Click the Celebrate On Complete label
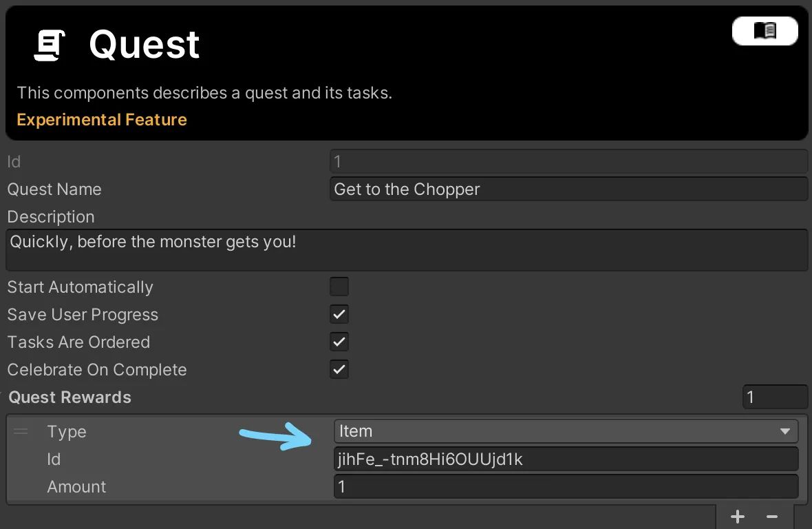This screenshot has height=529, width=812. pyautogui.click(x=97, y=369)
